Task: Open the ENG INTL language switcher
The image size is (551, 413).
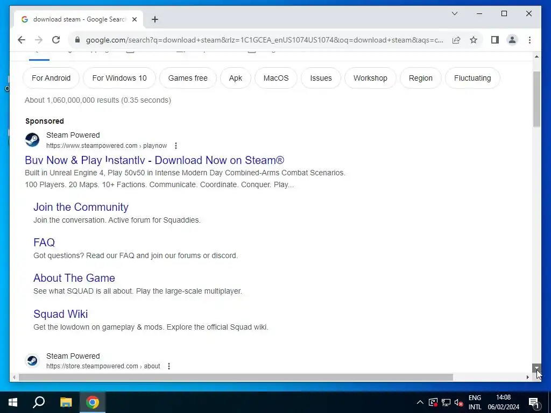Action: [x=475, y=402]
